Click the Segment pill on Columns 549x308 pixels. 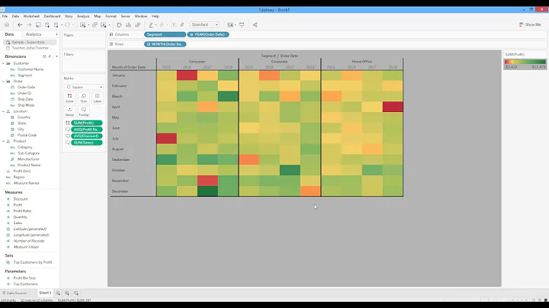(165, 34)
